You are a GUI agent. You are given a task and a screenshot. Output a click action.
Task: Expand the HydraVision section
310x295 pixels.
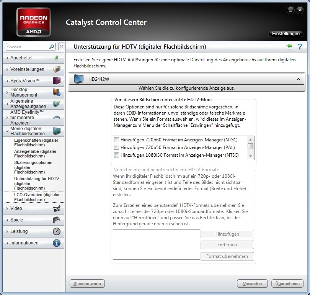[25, 81]
